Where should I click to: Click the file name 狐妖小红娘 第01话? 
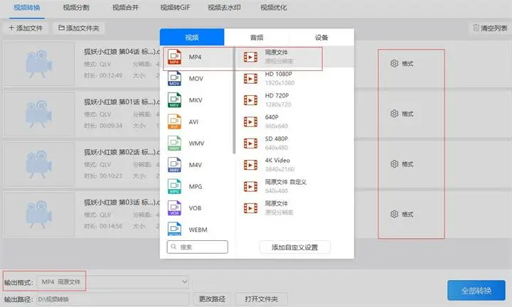122,102
